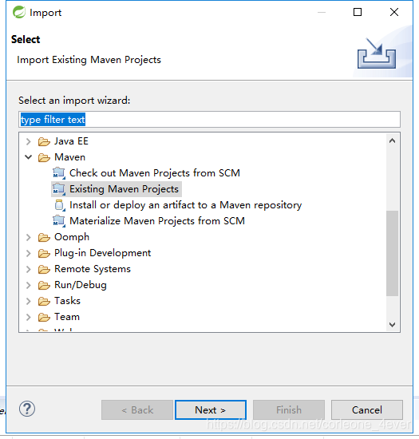Select the Remote Systems label
The width and height of the screenshot is (419, 439).
click(x=93, y=269)
